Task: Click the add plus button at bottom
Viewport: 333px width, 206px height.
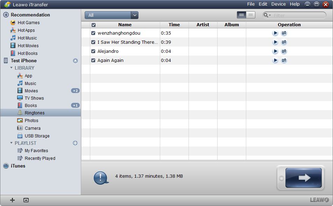Action: tap(12, 200)
